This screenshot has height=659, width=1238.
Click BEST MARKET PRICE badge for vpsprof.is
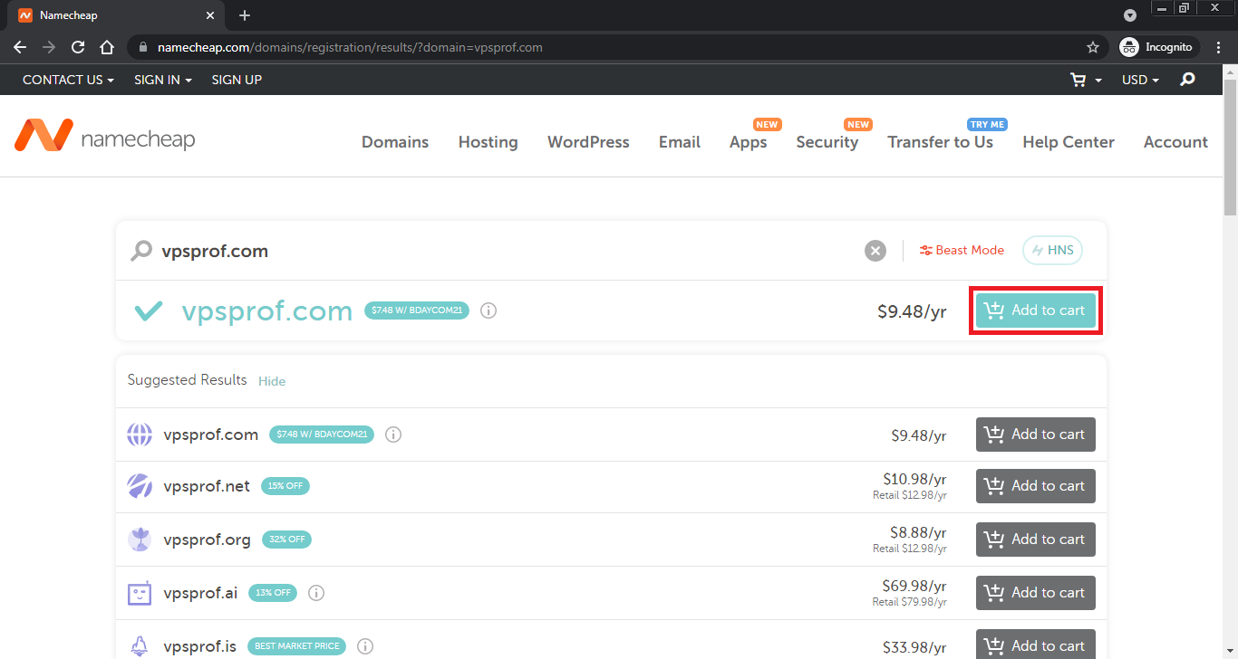[296, 646]
